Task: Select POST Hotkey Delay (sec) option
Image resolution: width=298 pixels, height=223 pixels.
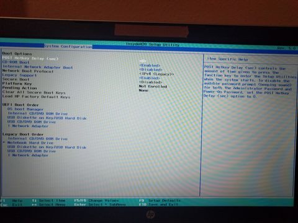Action: (x=30, y=58)
